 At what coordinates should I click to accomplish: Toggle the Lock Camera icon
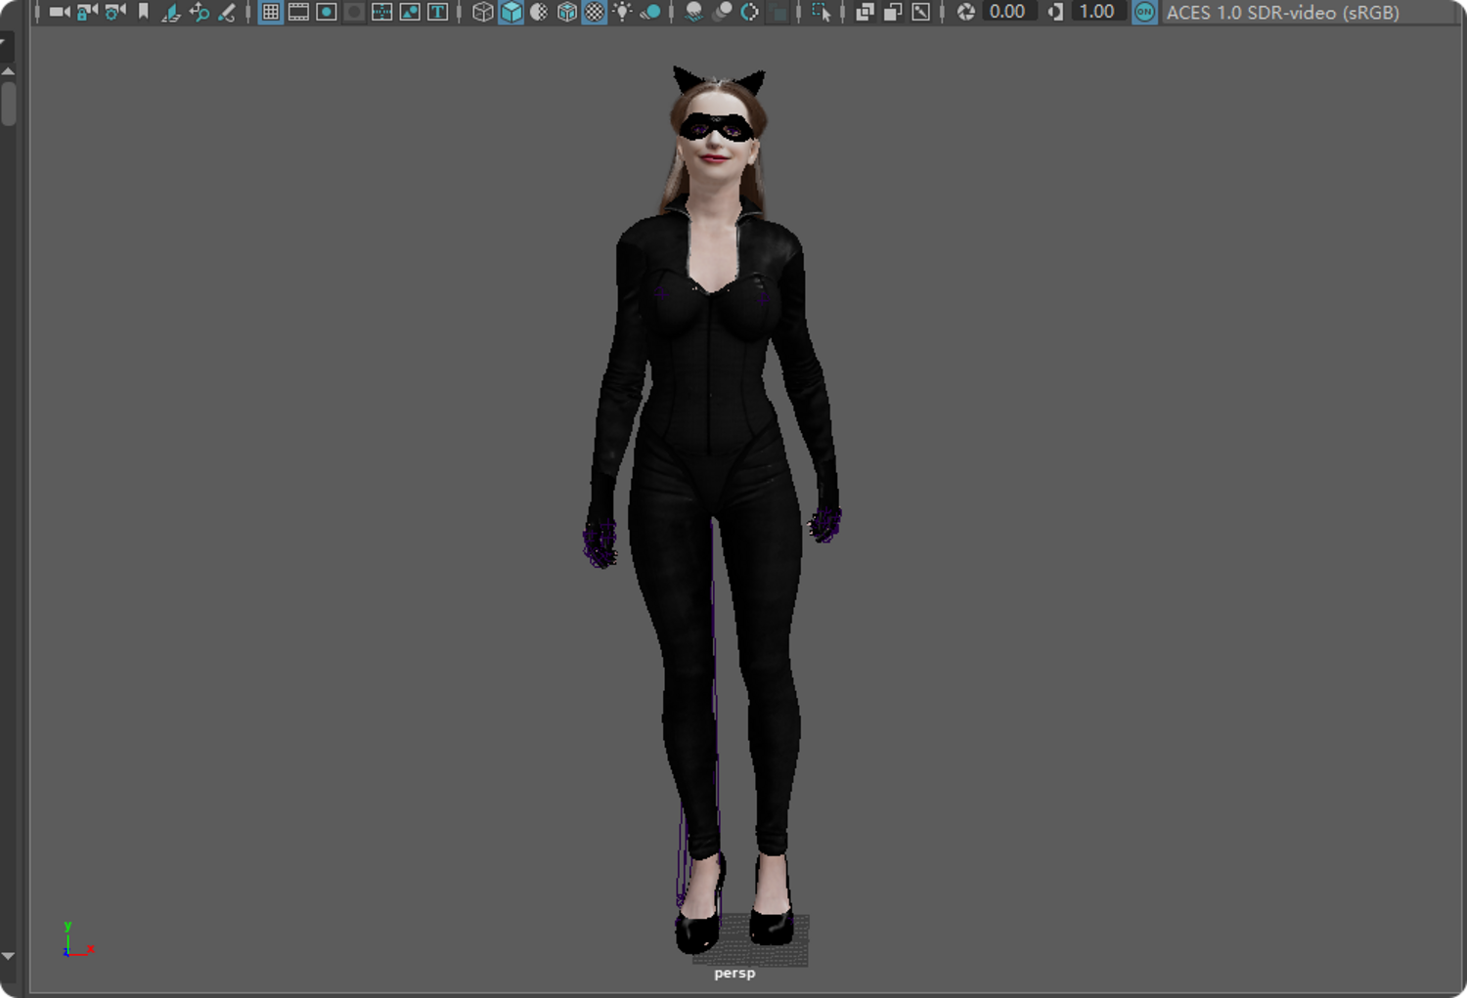coord(87,12)
